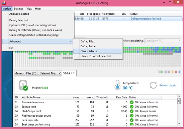Select the Reallocated sector count row

point(96,116)
